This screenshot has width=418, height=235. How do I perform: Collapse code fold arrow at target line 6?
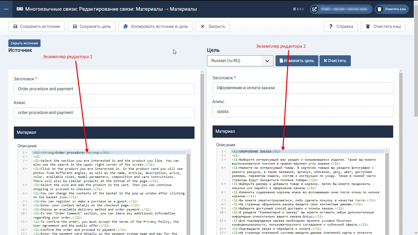point(225,192)
